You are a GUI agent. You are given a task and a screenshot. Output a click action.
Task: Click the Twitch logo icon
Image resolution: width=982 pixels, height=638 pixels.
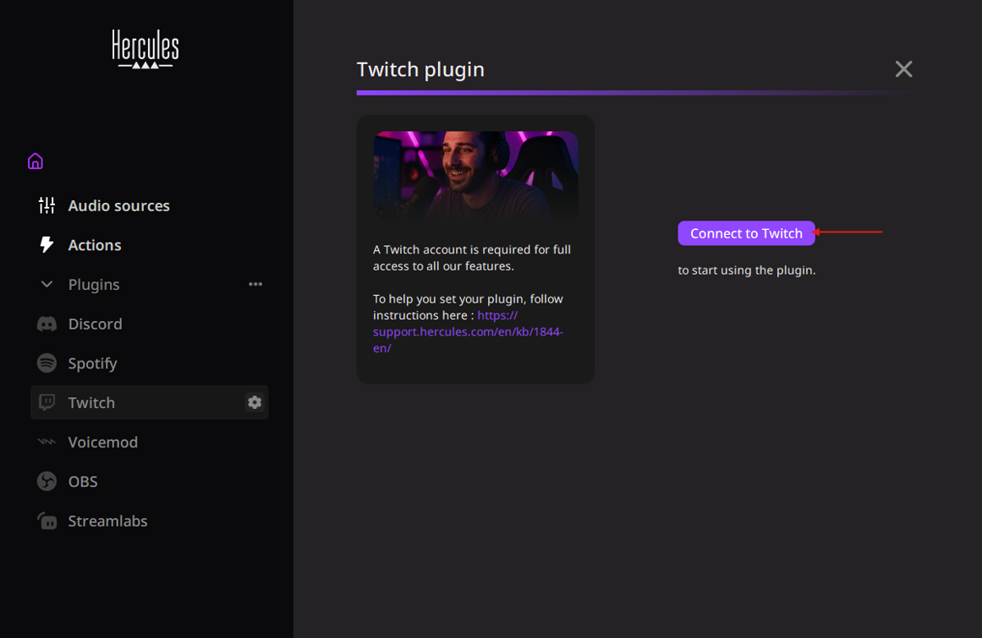coord(47,402)
